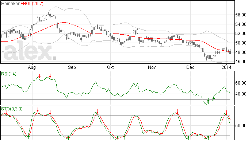Select the 50,00 value on the STO axis
The height and width of the screenshot is (141, 252).
[x=241, y=126]
